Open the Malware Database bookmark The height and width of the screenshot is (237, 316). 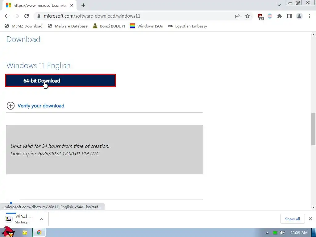coord(68,26)
